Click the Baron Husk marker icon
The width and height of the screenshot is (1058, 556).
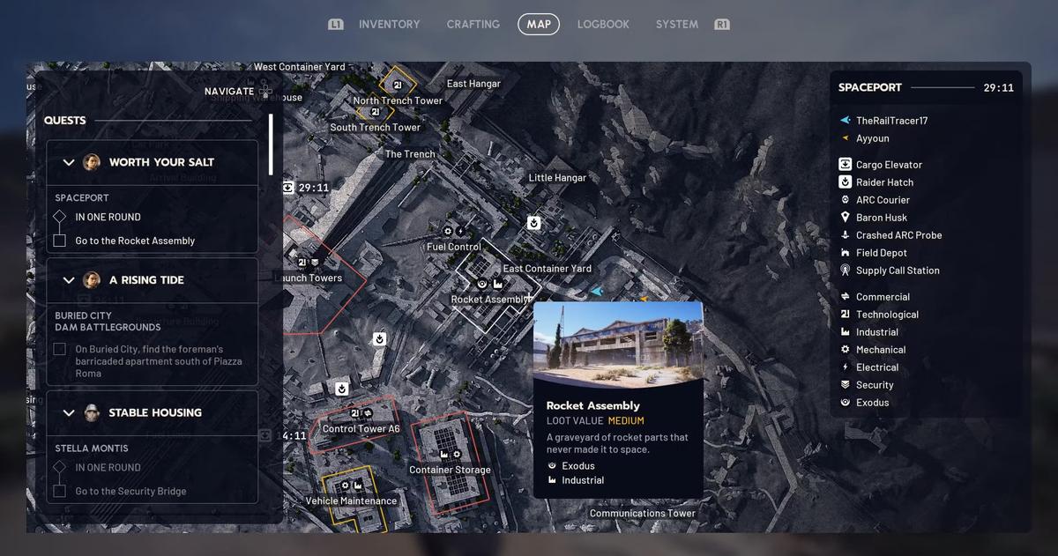(845, 218)
